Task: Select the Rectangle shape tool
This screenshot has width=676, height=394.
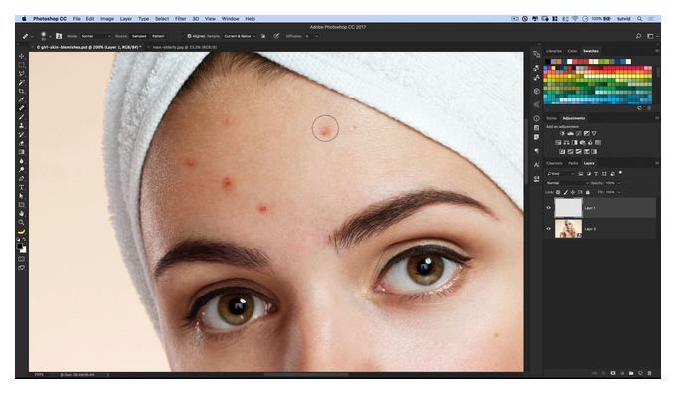Action: pyautogui.click(x=21, y=205)
